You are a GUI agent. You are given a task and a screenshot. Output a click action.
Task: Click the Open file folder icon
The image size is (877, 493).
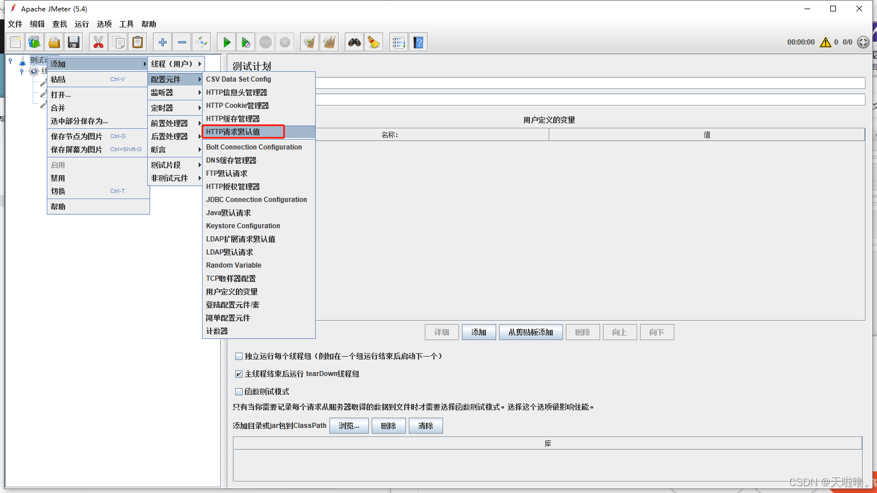(54, 42)
